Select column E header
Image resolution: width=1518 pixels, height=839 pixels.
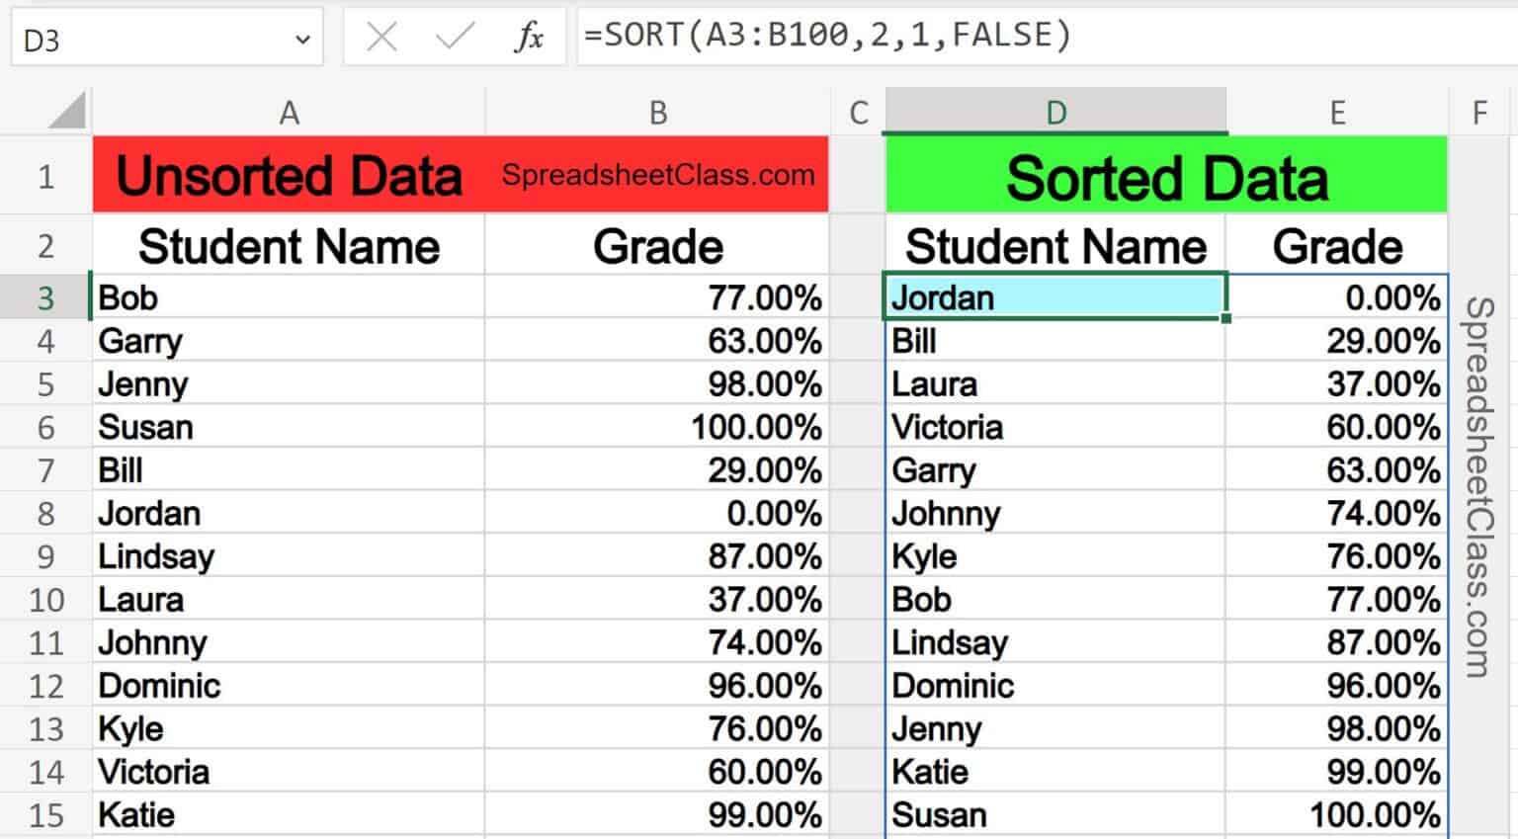click(1338, 112)
